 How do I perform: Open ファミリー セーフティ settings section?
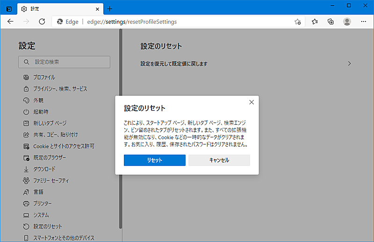tap(51, 180)
